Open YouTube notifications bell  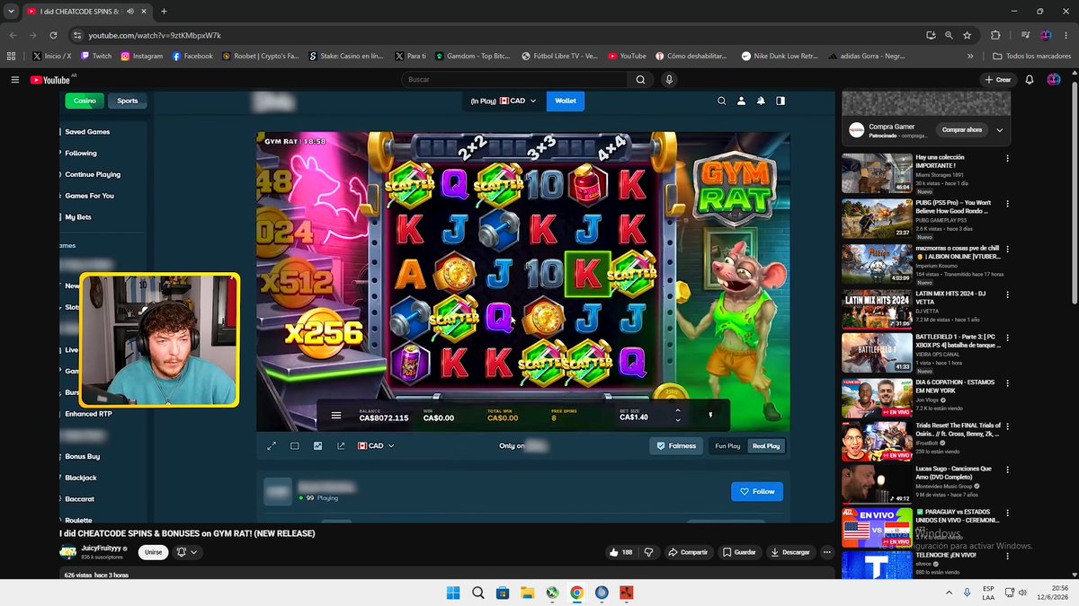[1030, 80]
